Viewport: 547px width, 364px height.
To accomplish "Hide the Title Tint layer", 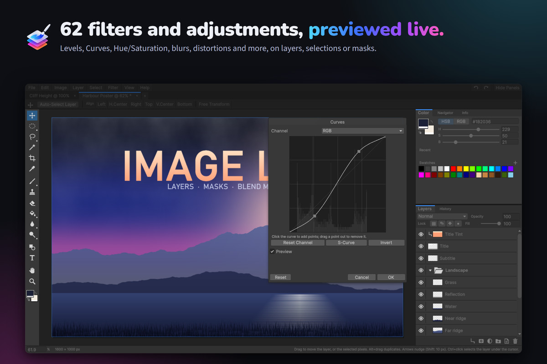I will tap(421, 234).
